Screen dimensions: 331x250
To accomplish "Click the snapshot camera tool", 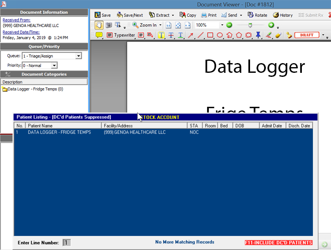I will pyautogui.click(x=108, y=25).
